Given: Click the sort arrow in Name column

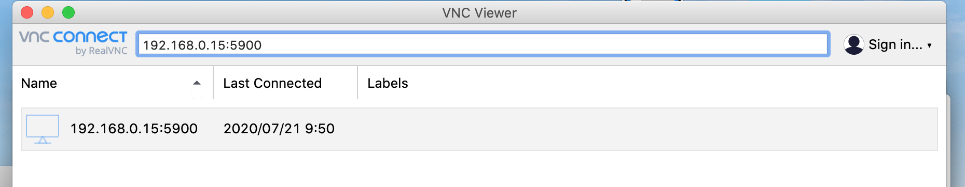Looking at the screenshot, I should tap(197, 83).
